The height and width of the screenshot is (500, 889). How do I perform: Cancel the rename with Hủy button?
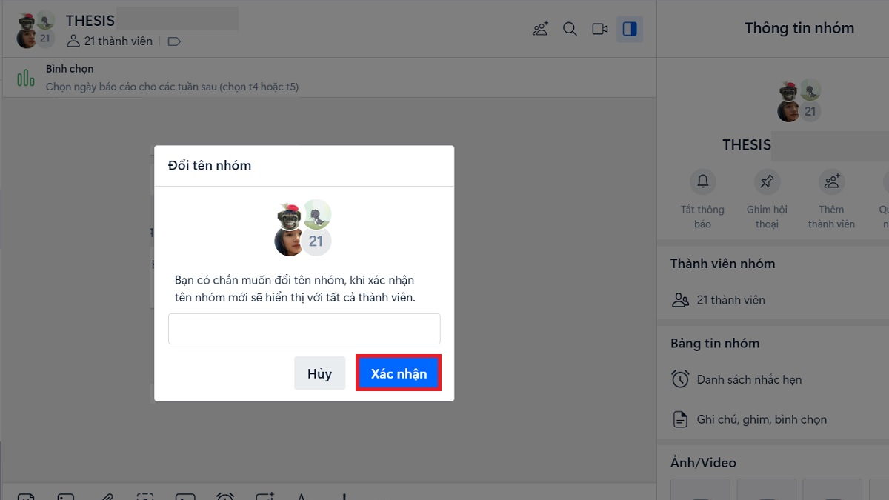pyautogui.click(x=319, y=373)
